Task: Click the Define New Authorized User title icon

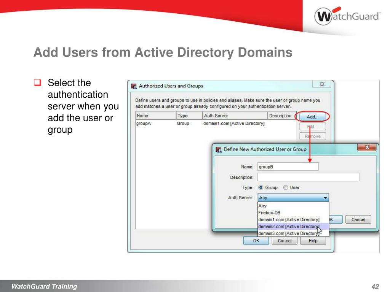Action: [x=218, y=149]
